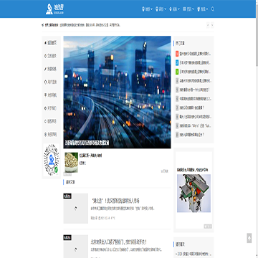Open the second latest article headline about 北京地铁
This screenshot has width=258, height=258.
click(x=119, y=242)
